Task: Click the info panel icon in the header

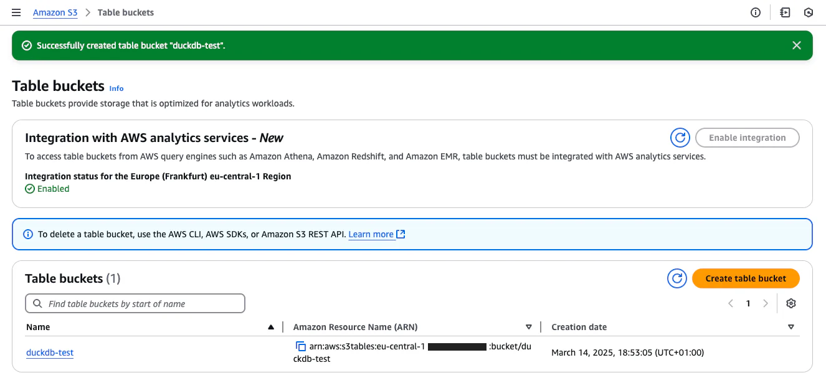Action: coord(756,12)
